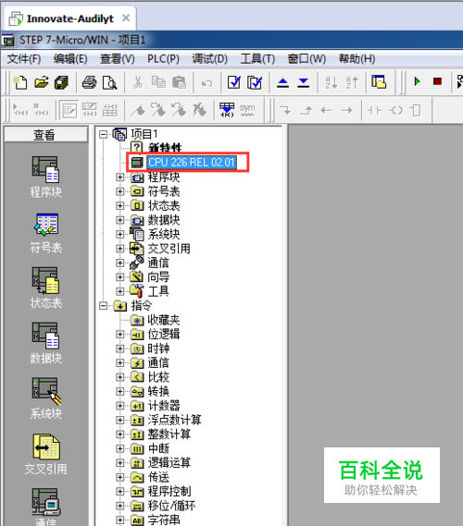463x526 pixels.
Task: Open 数据块 from the 查看 navigation bar
Action: 46,343
